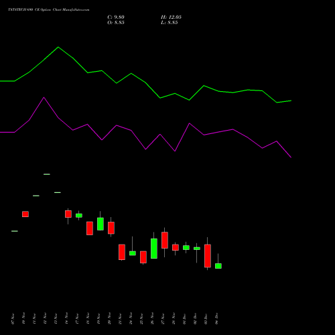Screen dimensions: 335x335
Task: Click the 07 Nov date label
Action: pyautogui.click(x=13, y=318)
